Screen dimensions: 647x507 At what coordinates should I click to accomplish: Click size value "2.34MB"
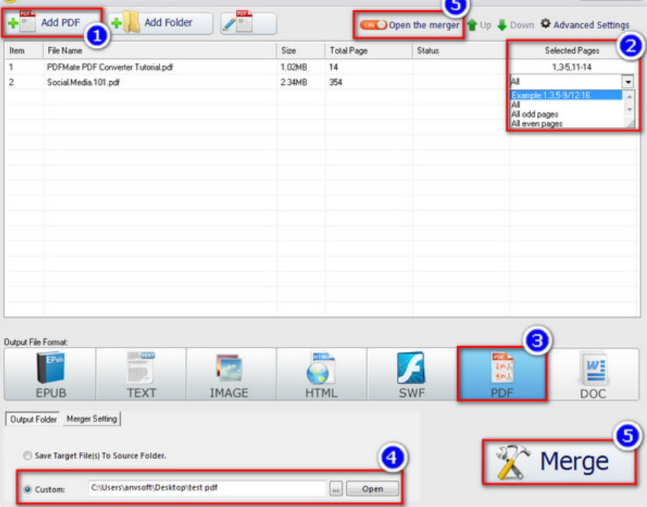pos(293,82)
